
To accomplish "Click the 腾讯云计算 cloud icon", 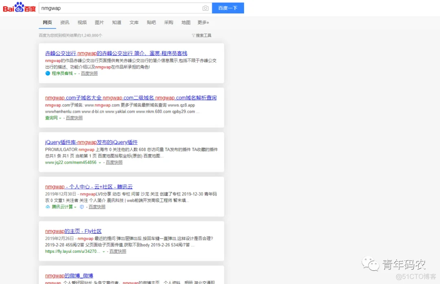I will click(x=48, y=207).
